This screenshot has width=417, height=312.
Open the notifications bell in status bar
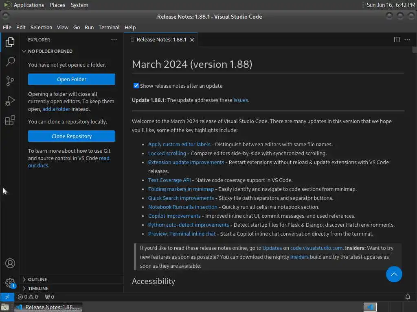(407, 297)
